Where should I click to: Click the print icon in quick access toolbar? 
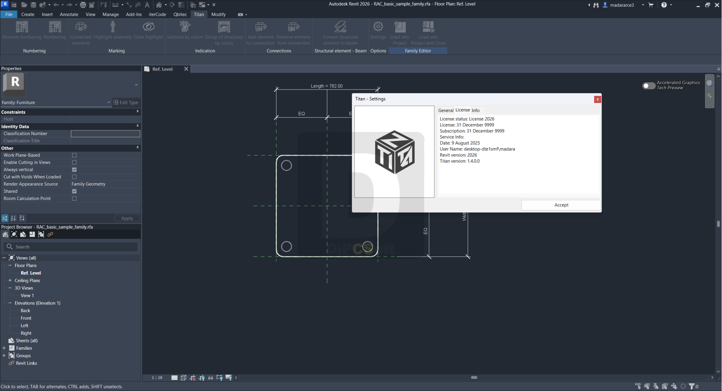[83, 5]
